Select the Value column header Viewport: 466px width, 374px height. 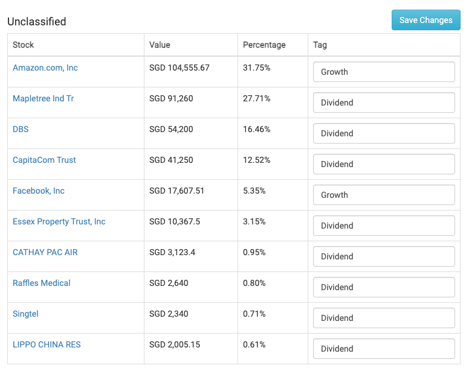click(160, 45)
